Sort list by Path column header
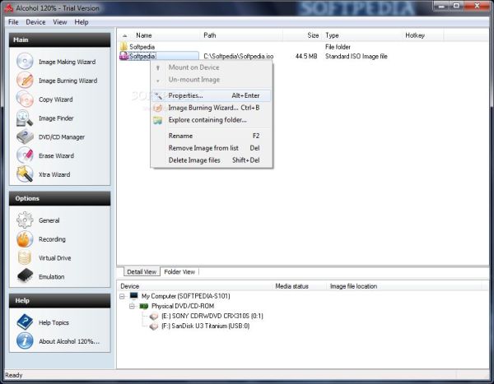494x384 pixels. [x=241, y=35]
